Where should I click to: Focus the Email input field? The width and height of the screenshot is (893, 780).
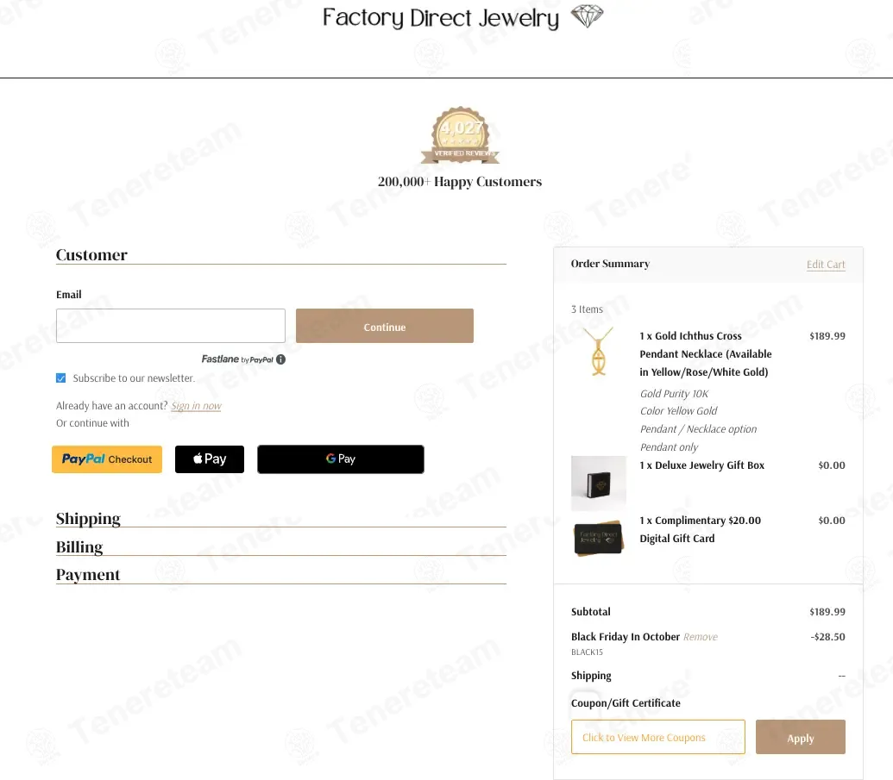(171, 326)
